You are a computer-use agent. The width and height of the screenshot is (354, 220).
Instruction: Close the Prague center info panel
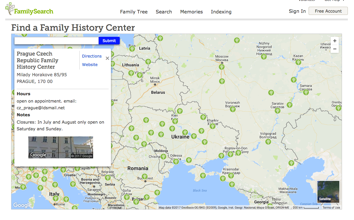[107, 58]
